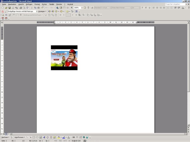Apply shadow style icon
190x142 pixels.
(x=84, y=137)
